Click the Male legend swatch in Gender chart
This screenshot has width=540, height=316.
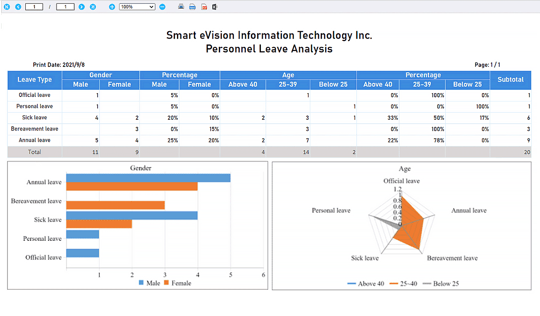point(141,283)
